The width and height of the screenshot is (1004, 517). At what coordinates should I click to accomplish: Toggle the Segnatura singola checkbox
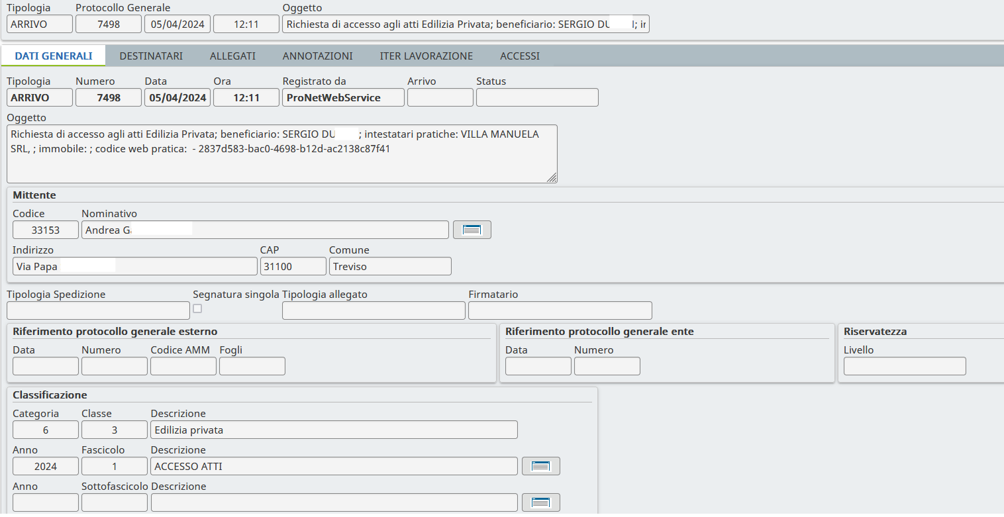(197, 308)
